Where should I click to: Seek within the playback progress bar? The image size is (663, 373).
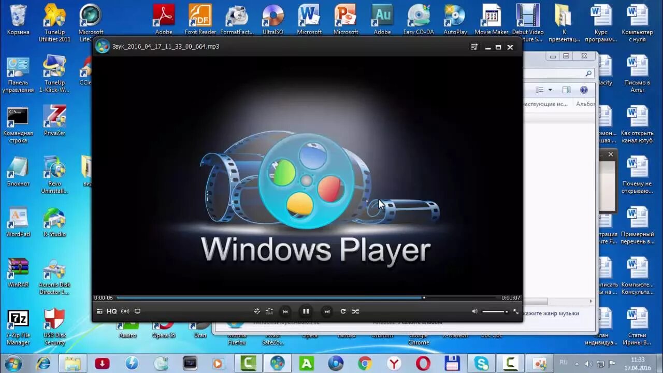(x=307, y=298)
